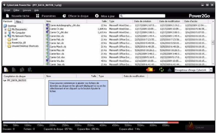
Task: Sort by Date de création header
Action: 145,21
